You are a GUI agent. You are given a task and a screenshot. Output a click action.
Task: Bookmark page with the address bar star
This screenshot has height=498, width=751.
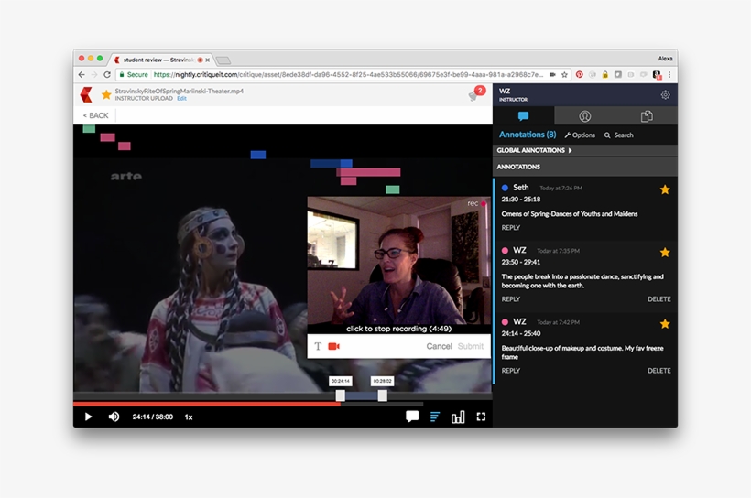click(x=564, y=75)
